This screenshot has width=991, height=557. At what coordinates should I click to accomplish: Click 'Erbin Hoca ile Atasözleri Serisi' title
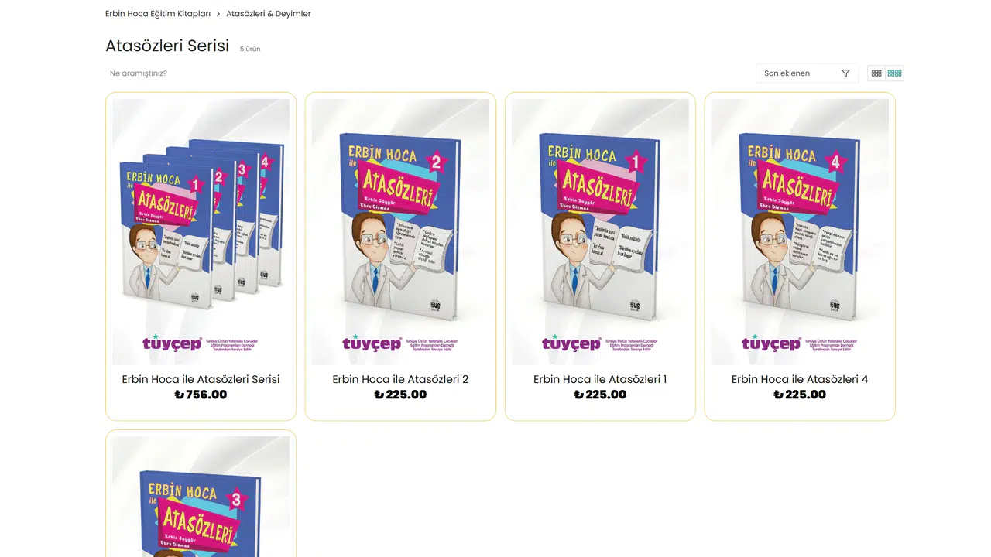point(201,379)
